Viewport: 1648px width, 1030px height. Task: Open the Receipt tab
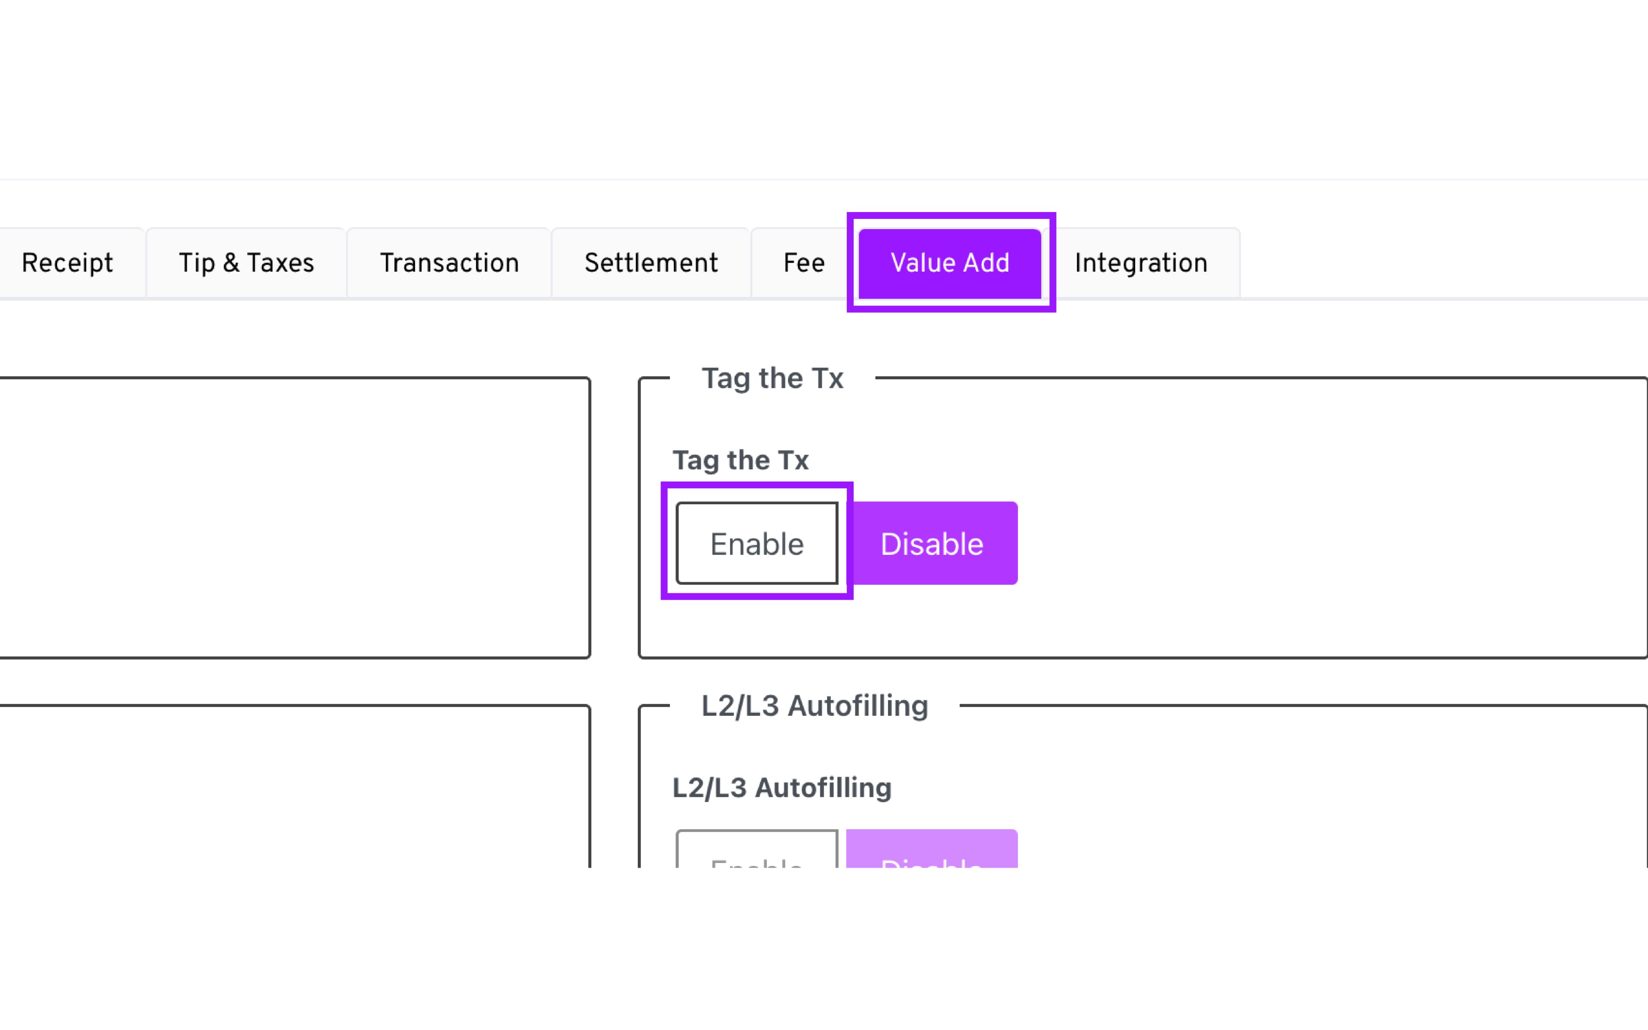67,263
